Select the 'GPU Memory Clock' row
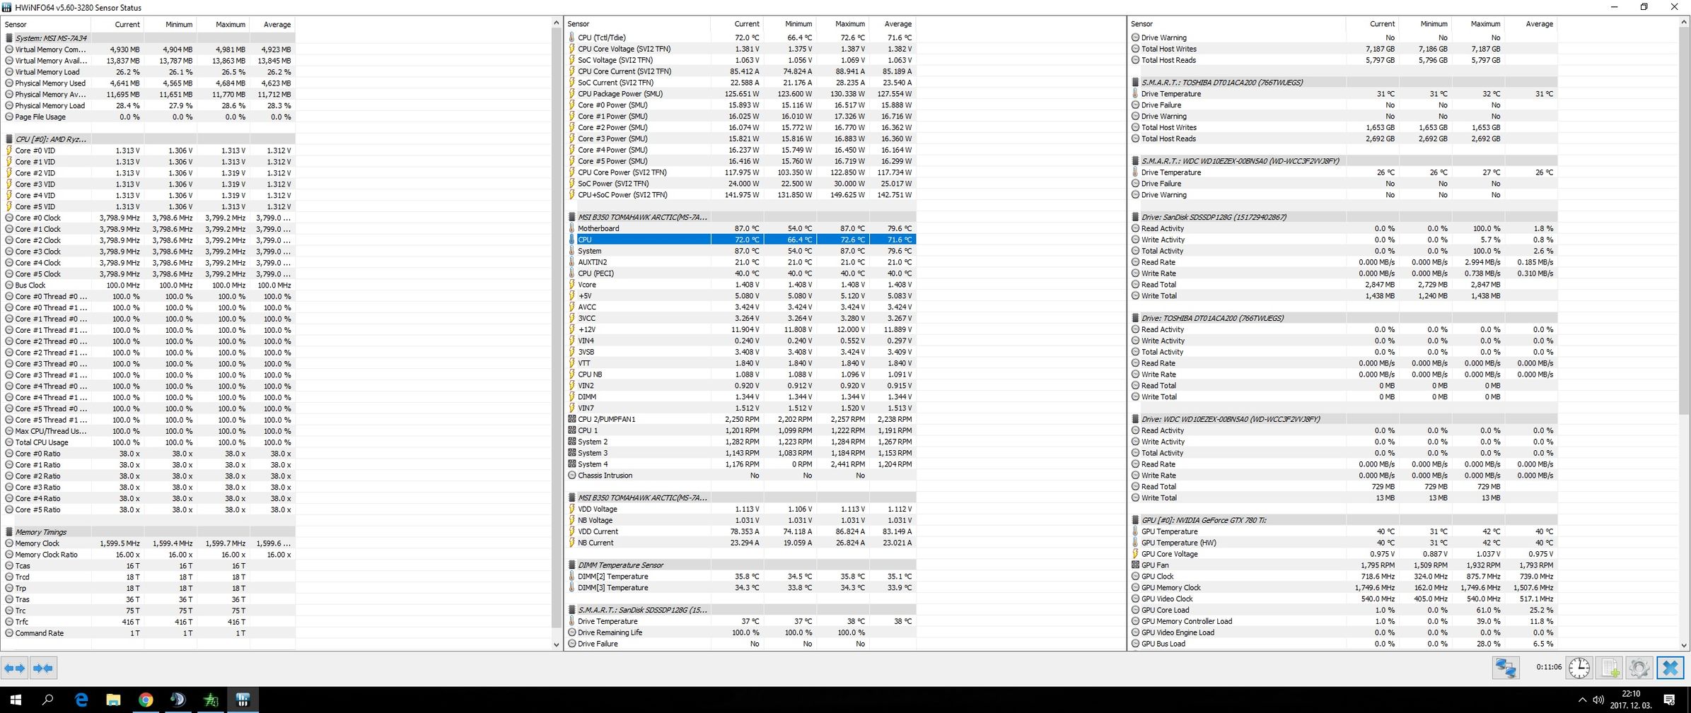The height and width of the screenshot is (713, 1691). 1343,588
